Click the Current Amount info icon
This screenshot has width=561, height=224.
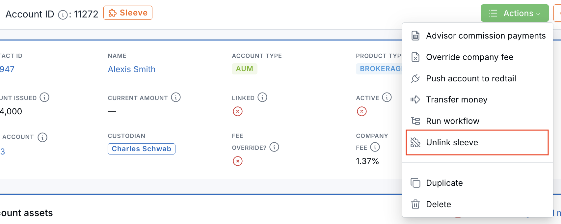(176, 98)
